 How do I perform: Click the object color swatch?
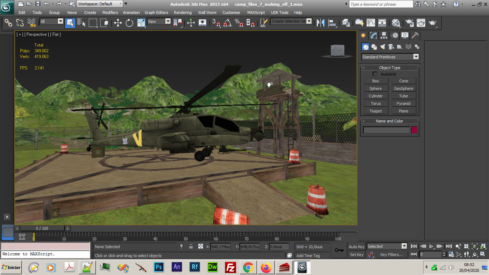[x=414, y=130]
